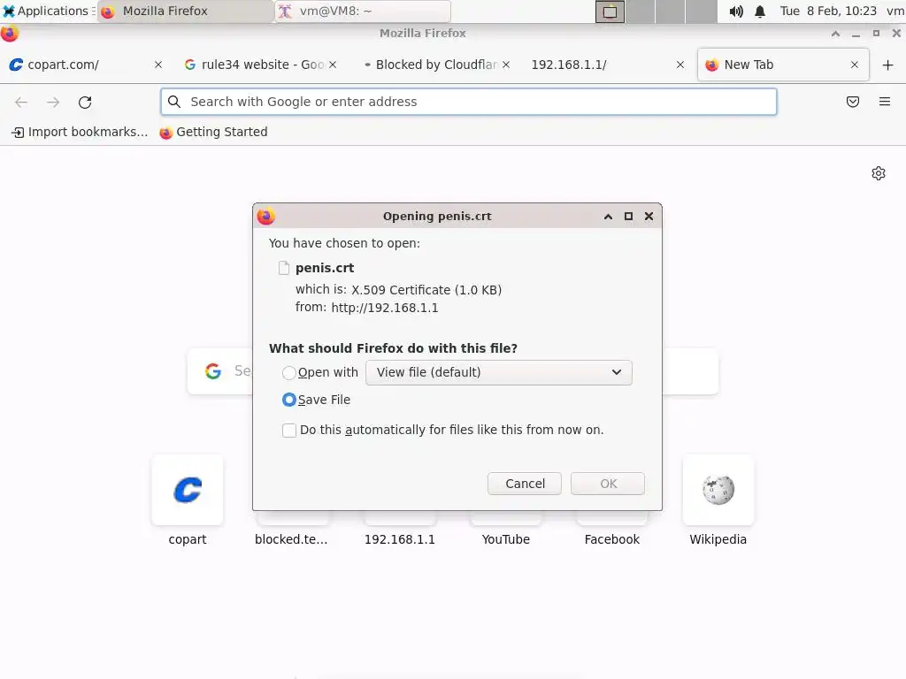906x679 pixels.
Task: Go back with the back arrow
Action: pos(21,103)
